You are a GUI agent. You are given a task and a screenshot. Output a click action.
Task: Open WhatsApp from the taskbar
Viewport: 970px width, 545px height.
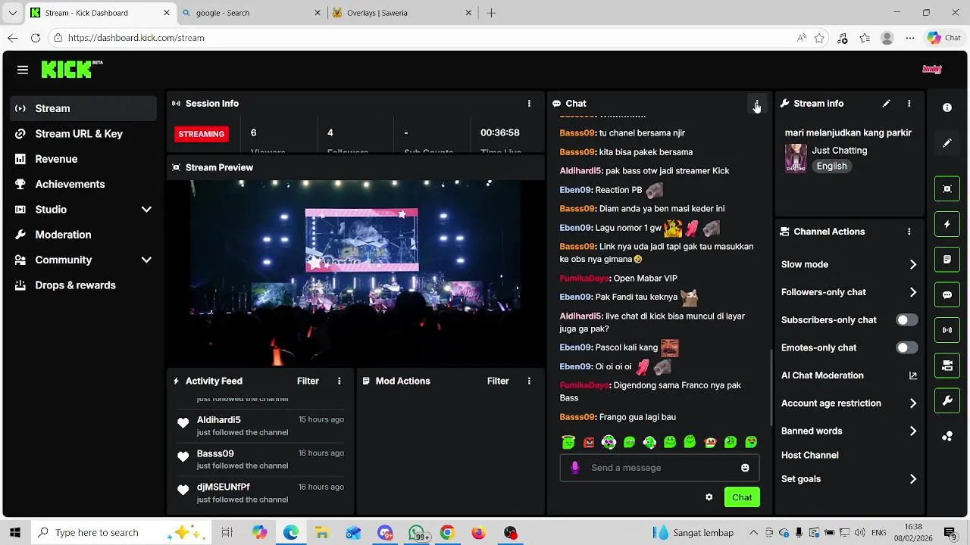pos(417,533)
